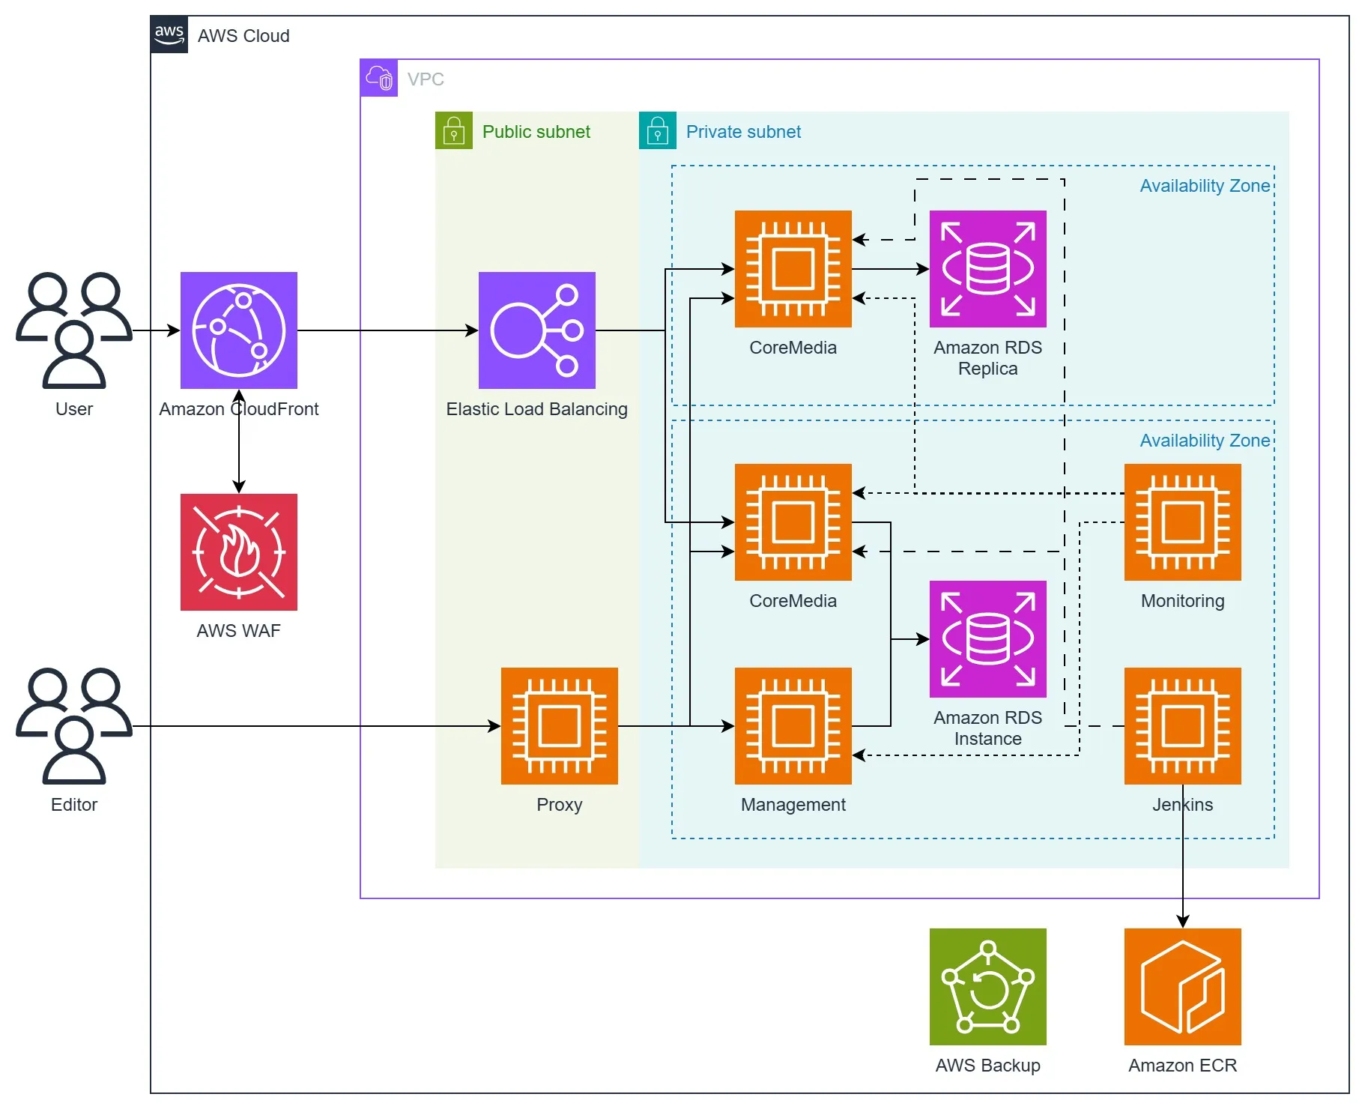Click the Public subnet lock icon

tap(454, 130)
